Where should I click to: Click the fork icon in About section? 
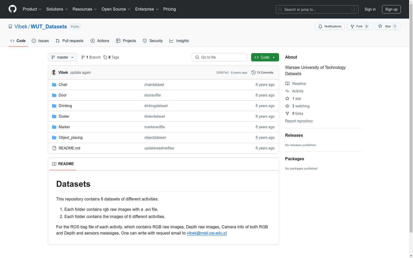click(287, 114)
